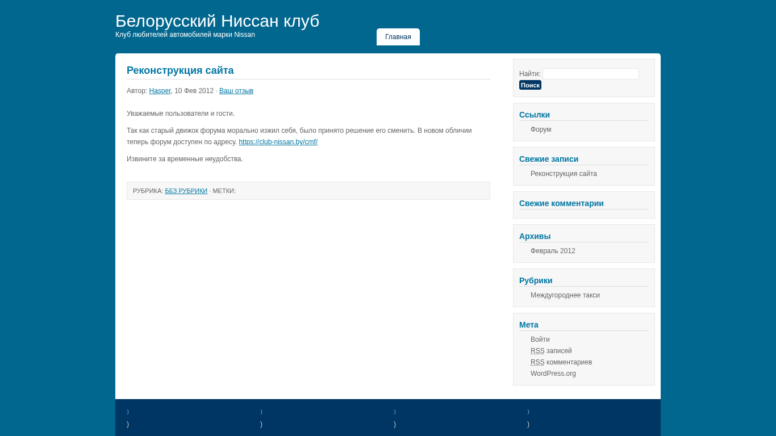776x436 pixels.
Task: Click the Войти login link
Action: click(x=540, y=339)
